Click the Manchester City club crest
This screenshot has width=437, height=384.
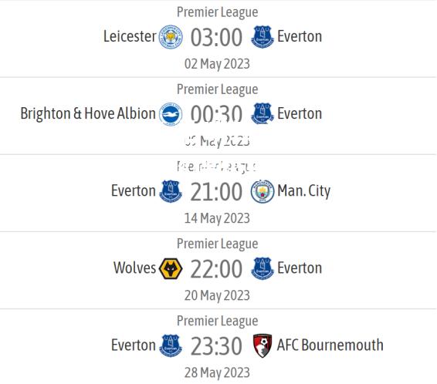click(x=262, y=191)
